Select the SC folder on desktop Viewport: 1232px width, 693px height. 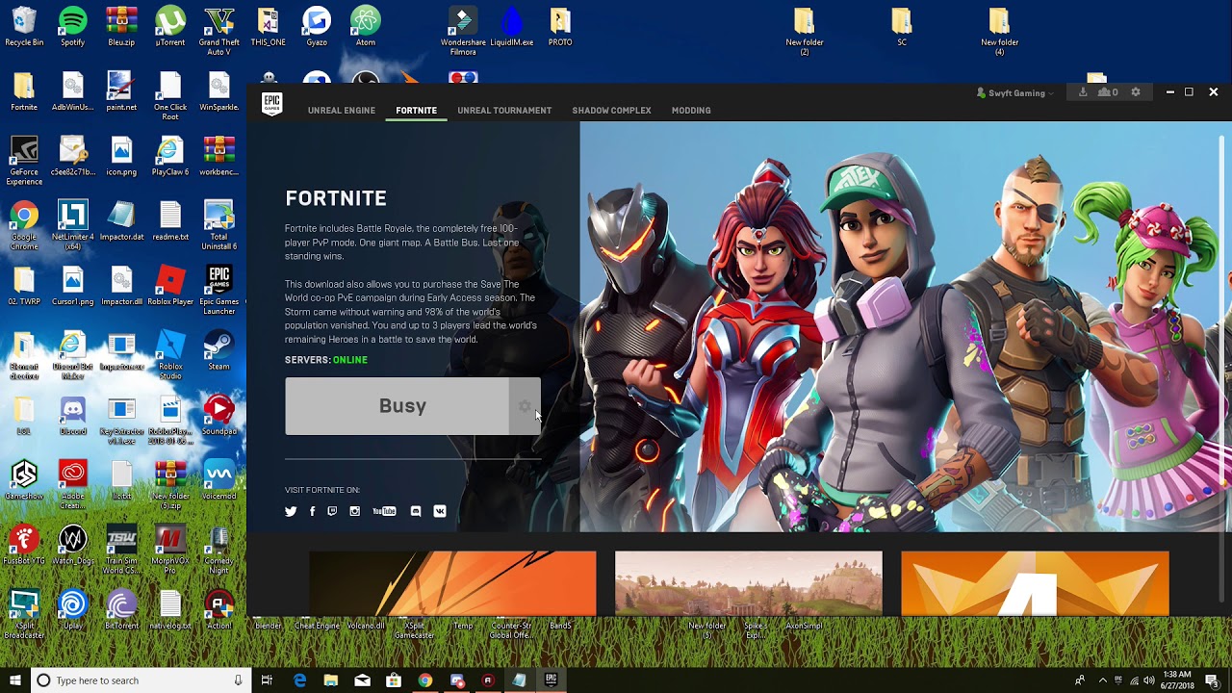click(902, 27)
